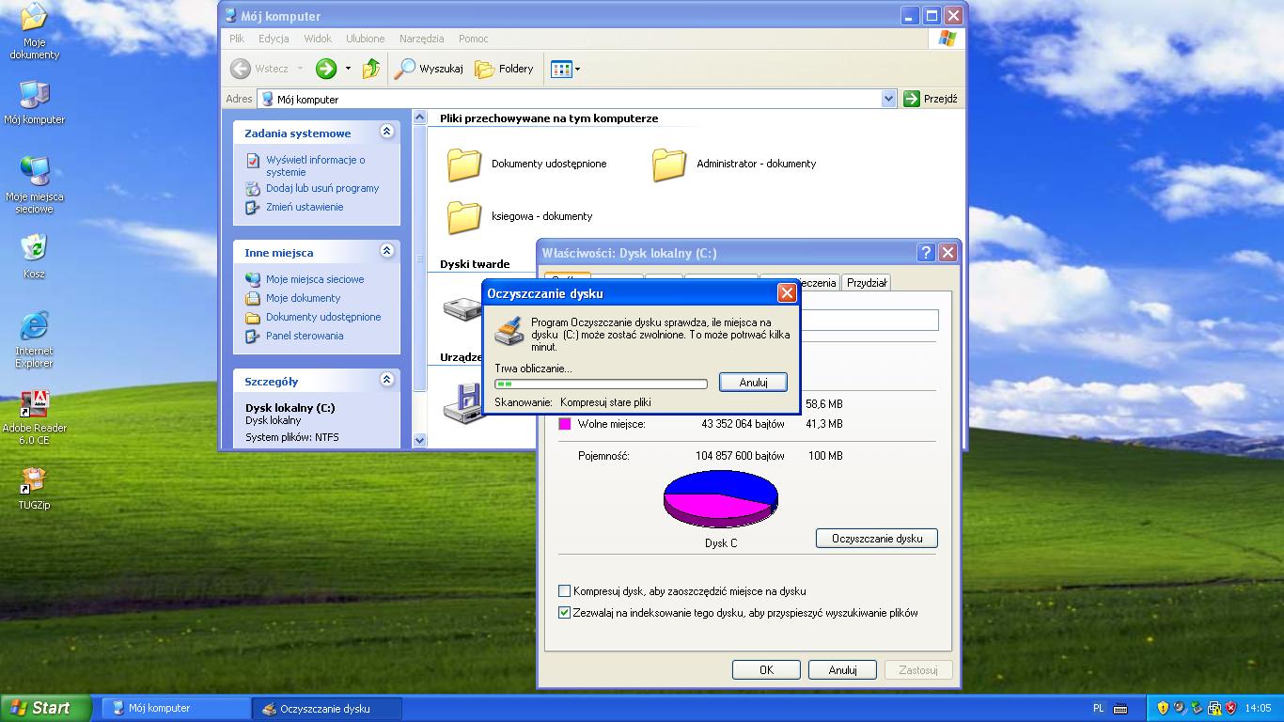Select ksiegowa - dokumenty folder icon
1284x722 pixels.
click(x=464, y=216)
